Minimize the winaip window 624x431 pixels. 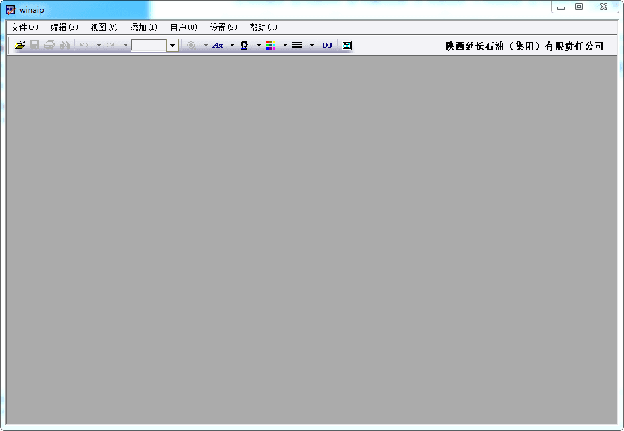coord(561,7)
